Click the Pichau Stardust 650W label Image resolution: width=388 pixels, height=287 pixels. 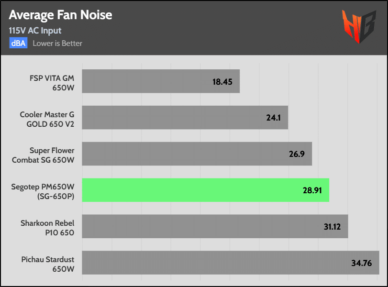48,264
